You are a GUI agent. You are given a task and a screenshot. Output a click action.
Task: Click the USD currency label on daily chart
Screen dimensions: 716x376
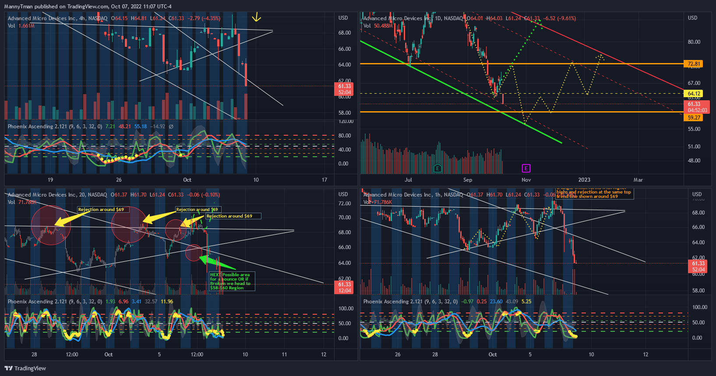pos(692,18)
